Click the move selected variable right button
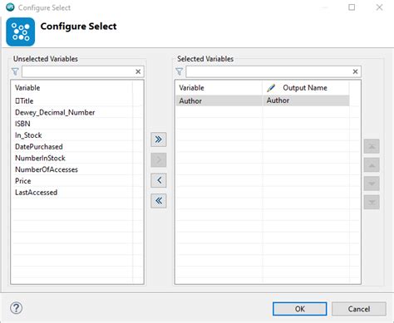The image size is (394, 323). [159, 159]
